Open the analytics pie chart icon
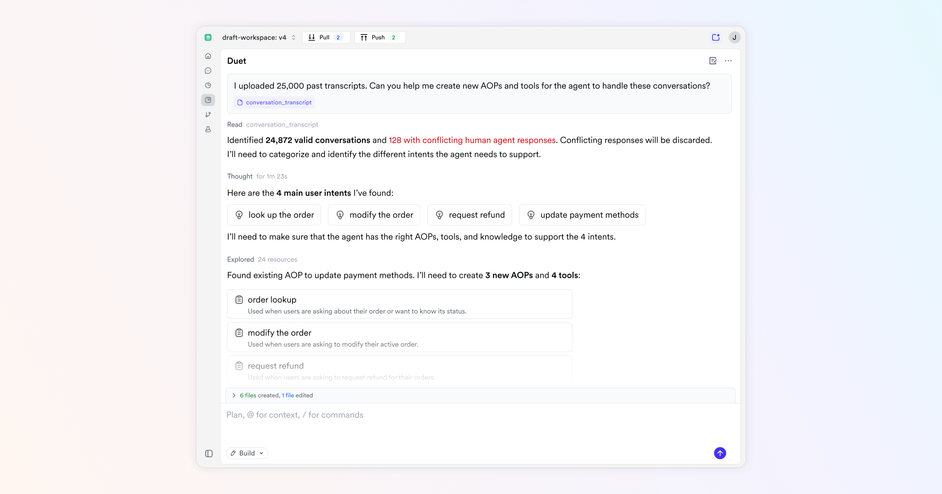This screenshot has width=942, height=494. 208,85
